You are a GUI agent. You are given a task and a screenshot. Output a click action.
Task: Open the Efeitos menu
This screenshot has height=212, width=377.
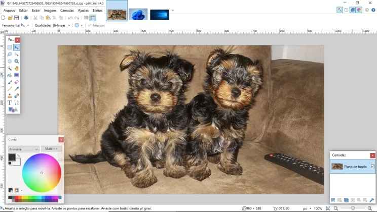point(97,10)
